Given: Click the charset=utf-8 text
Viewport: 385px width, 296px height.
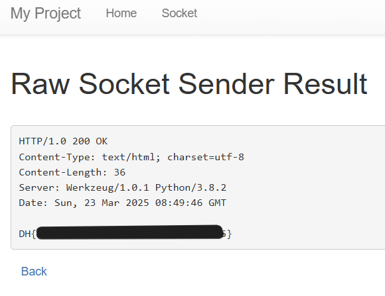Looking at the screenshot, I should (x=206, y=157).
